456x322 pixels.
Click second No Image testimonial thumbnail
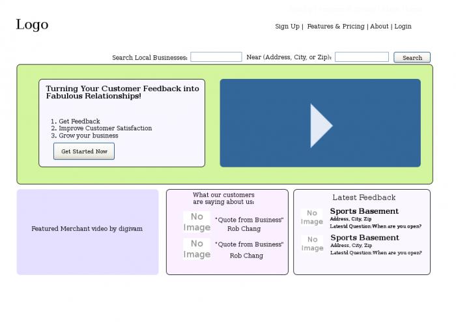[197, 249]
